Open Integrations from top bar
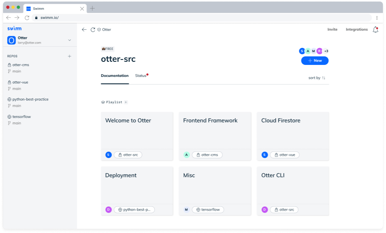This screenshot has width=386, height=233. pyautogui.click(x=357, y=30)
